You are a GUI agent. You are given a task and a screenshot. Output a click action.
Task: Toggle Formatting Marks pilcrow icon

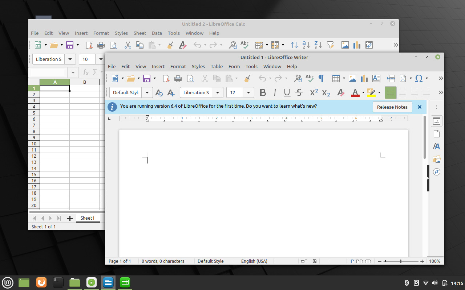pos(321,78)
